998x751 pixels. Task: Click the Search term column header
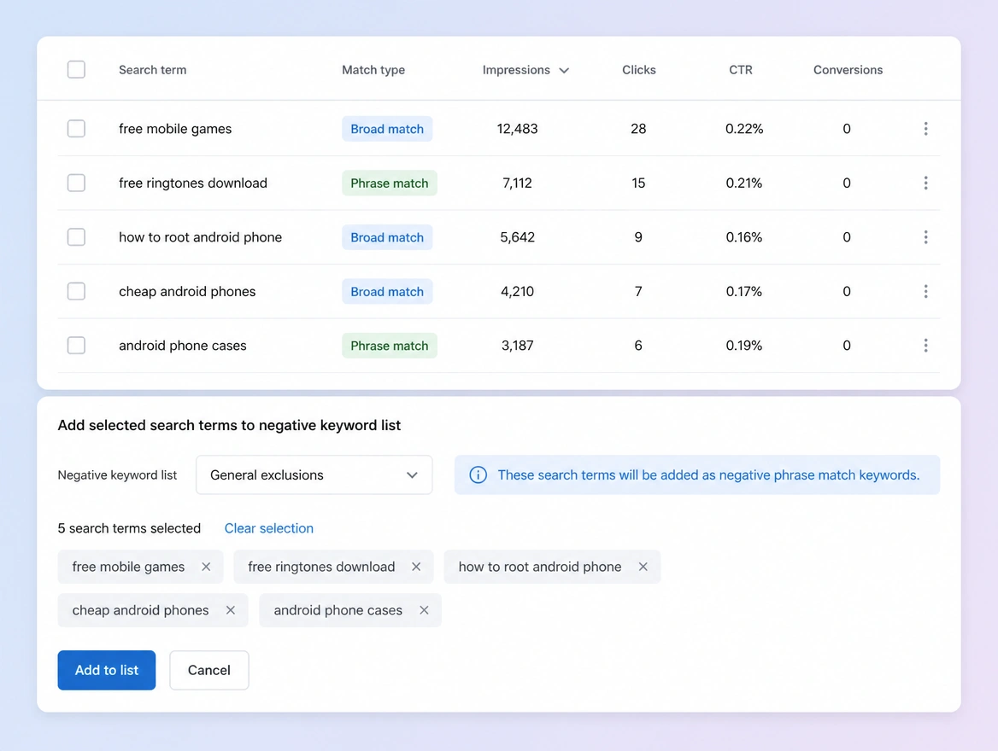pyautogui.click(x=153, y=70)
